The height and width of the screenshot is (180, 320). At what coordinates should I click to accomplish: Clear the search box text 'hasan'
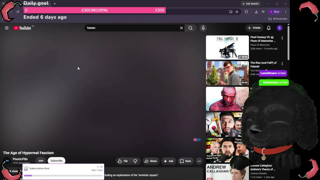(181, 28)
